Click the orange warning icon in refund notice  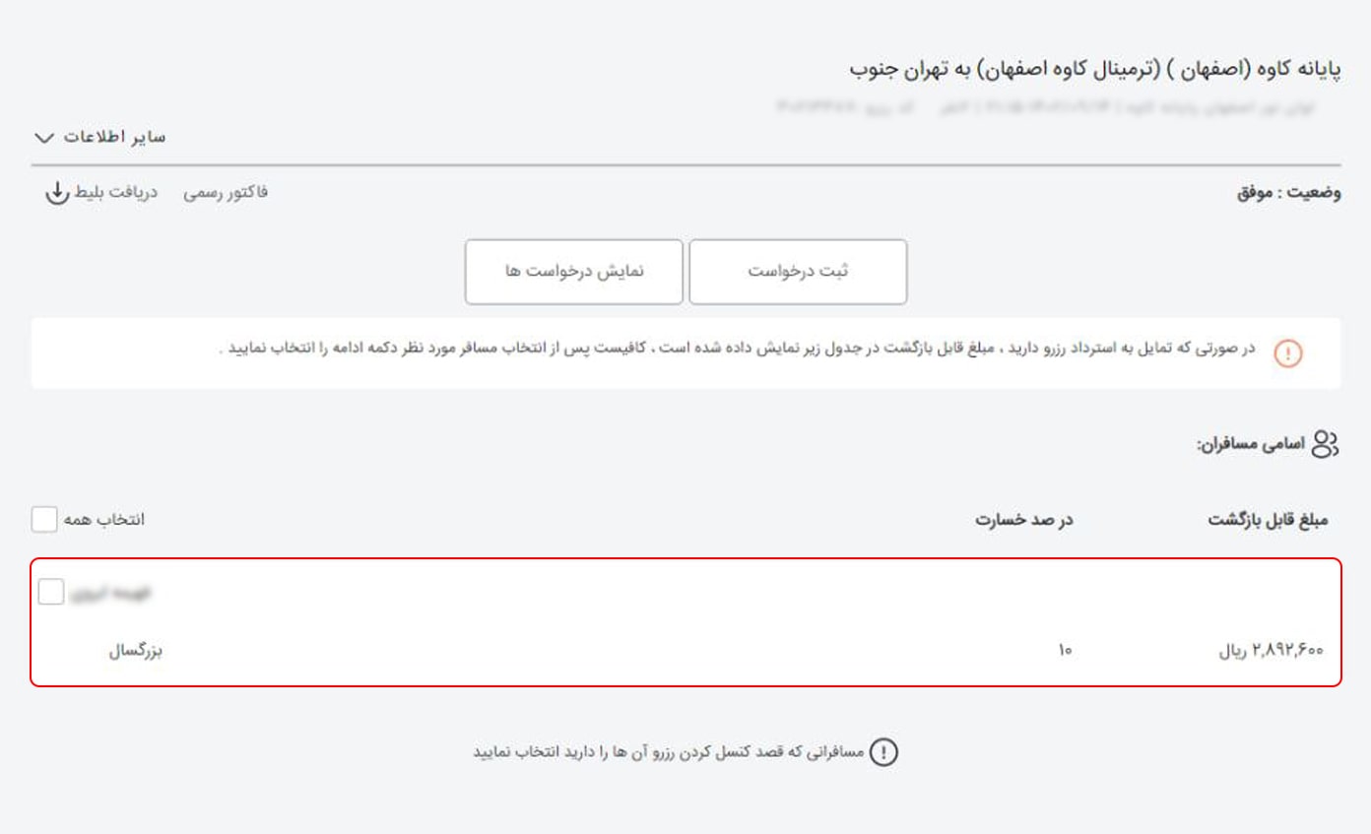point(1288,353)
